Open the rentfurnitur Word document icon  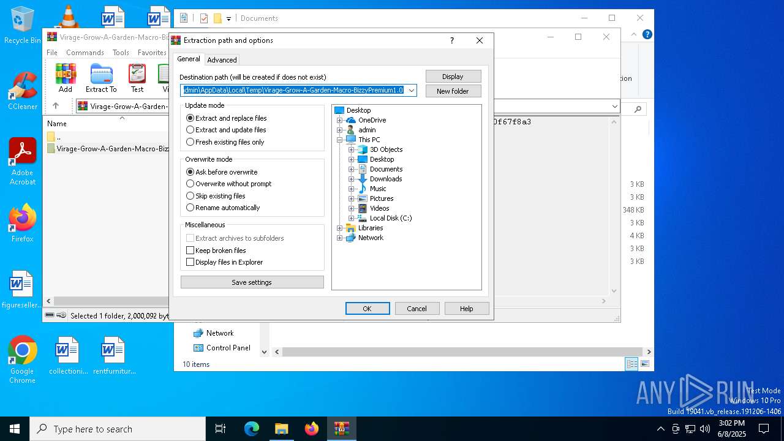114,355
